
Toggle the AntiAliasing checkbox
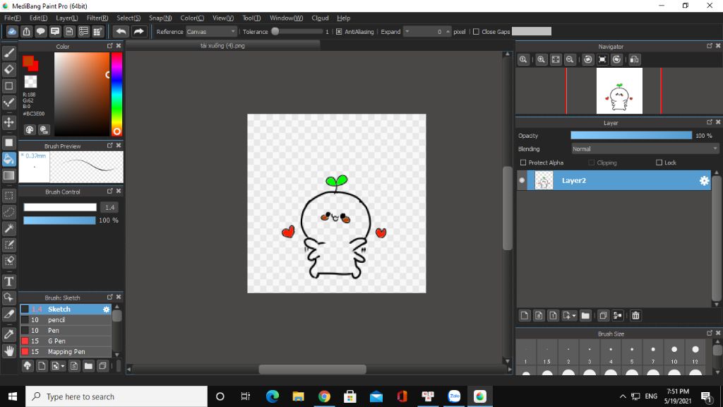coord(339,31)
